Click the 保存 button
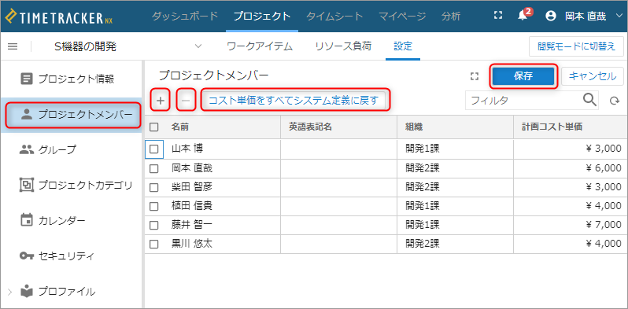628x309 pixels. point(523,76)
